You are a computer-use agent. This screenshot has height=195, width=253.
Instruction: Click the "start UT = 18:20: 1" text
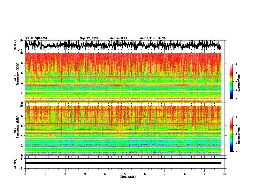point(154,38)
